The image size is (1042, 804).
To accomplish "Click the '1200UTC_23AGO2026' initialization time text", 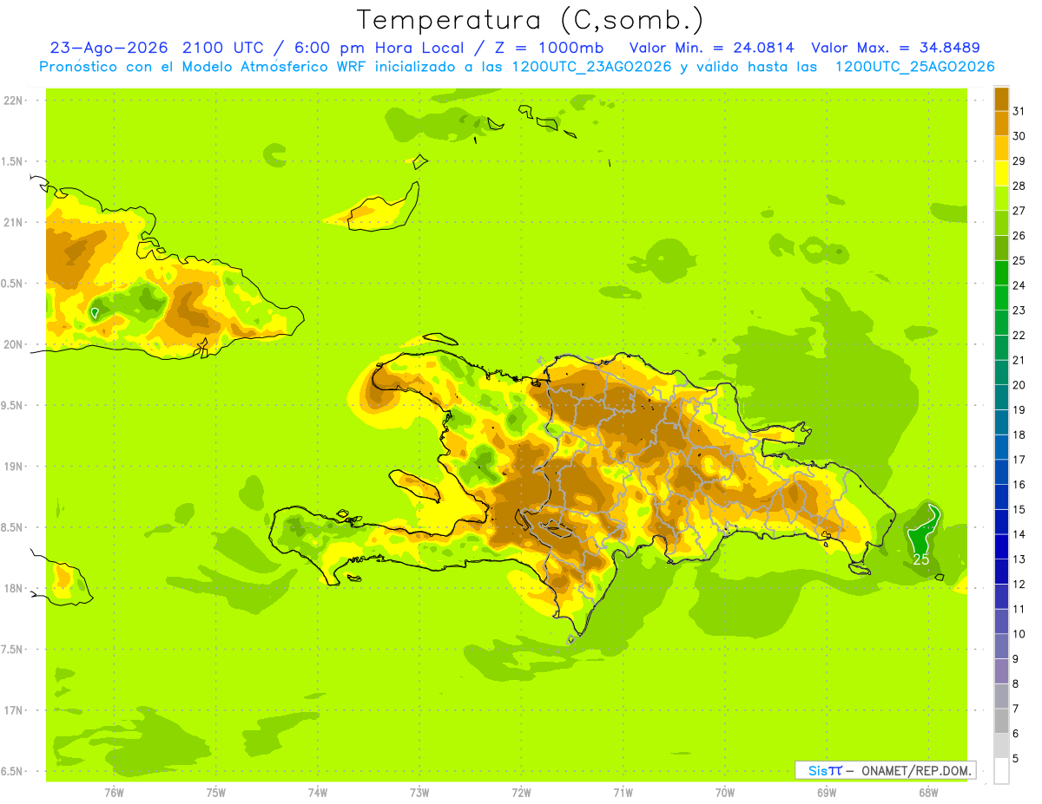I will coord(591,67).
